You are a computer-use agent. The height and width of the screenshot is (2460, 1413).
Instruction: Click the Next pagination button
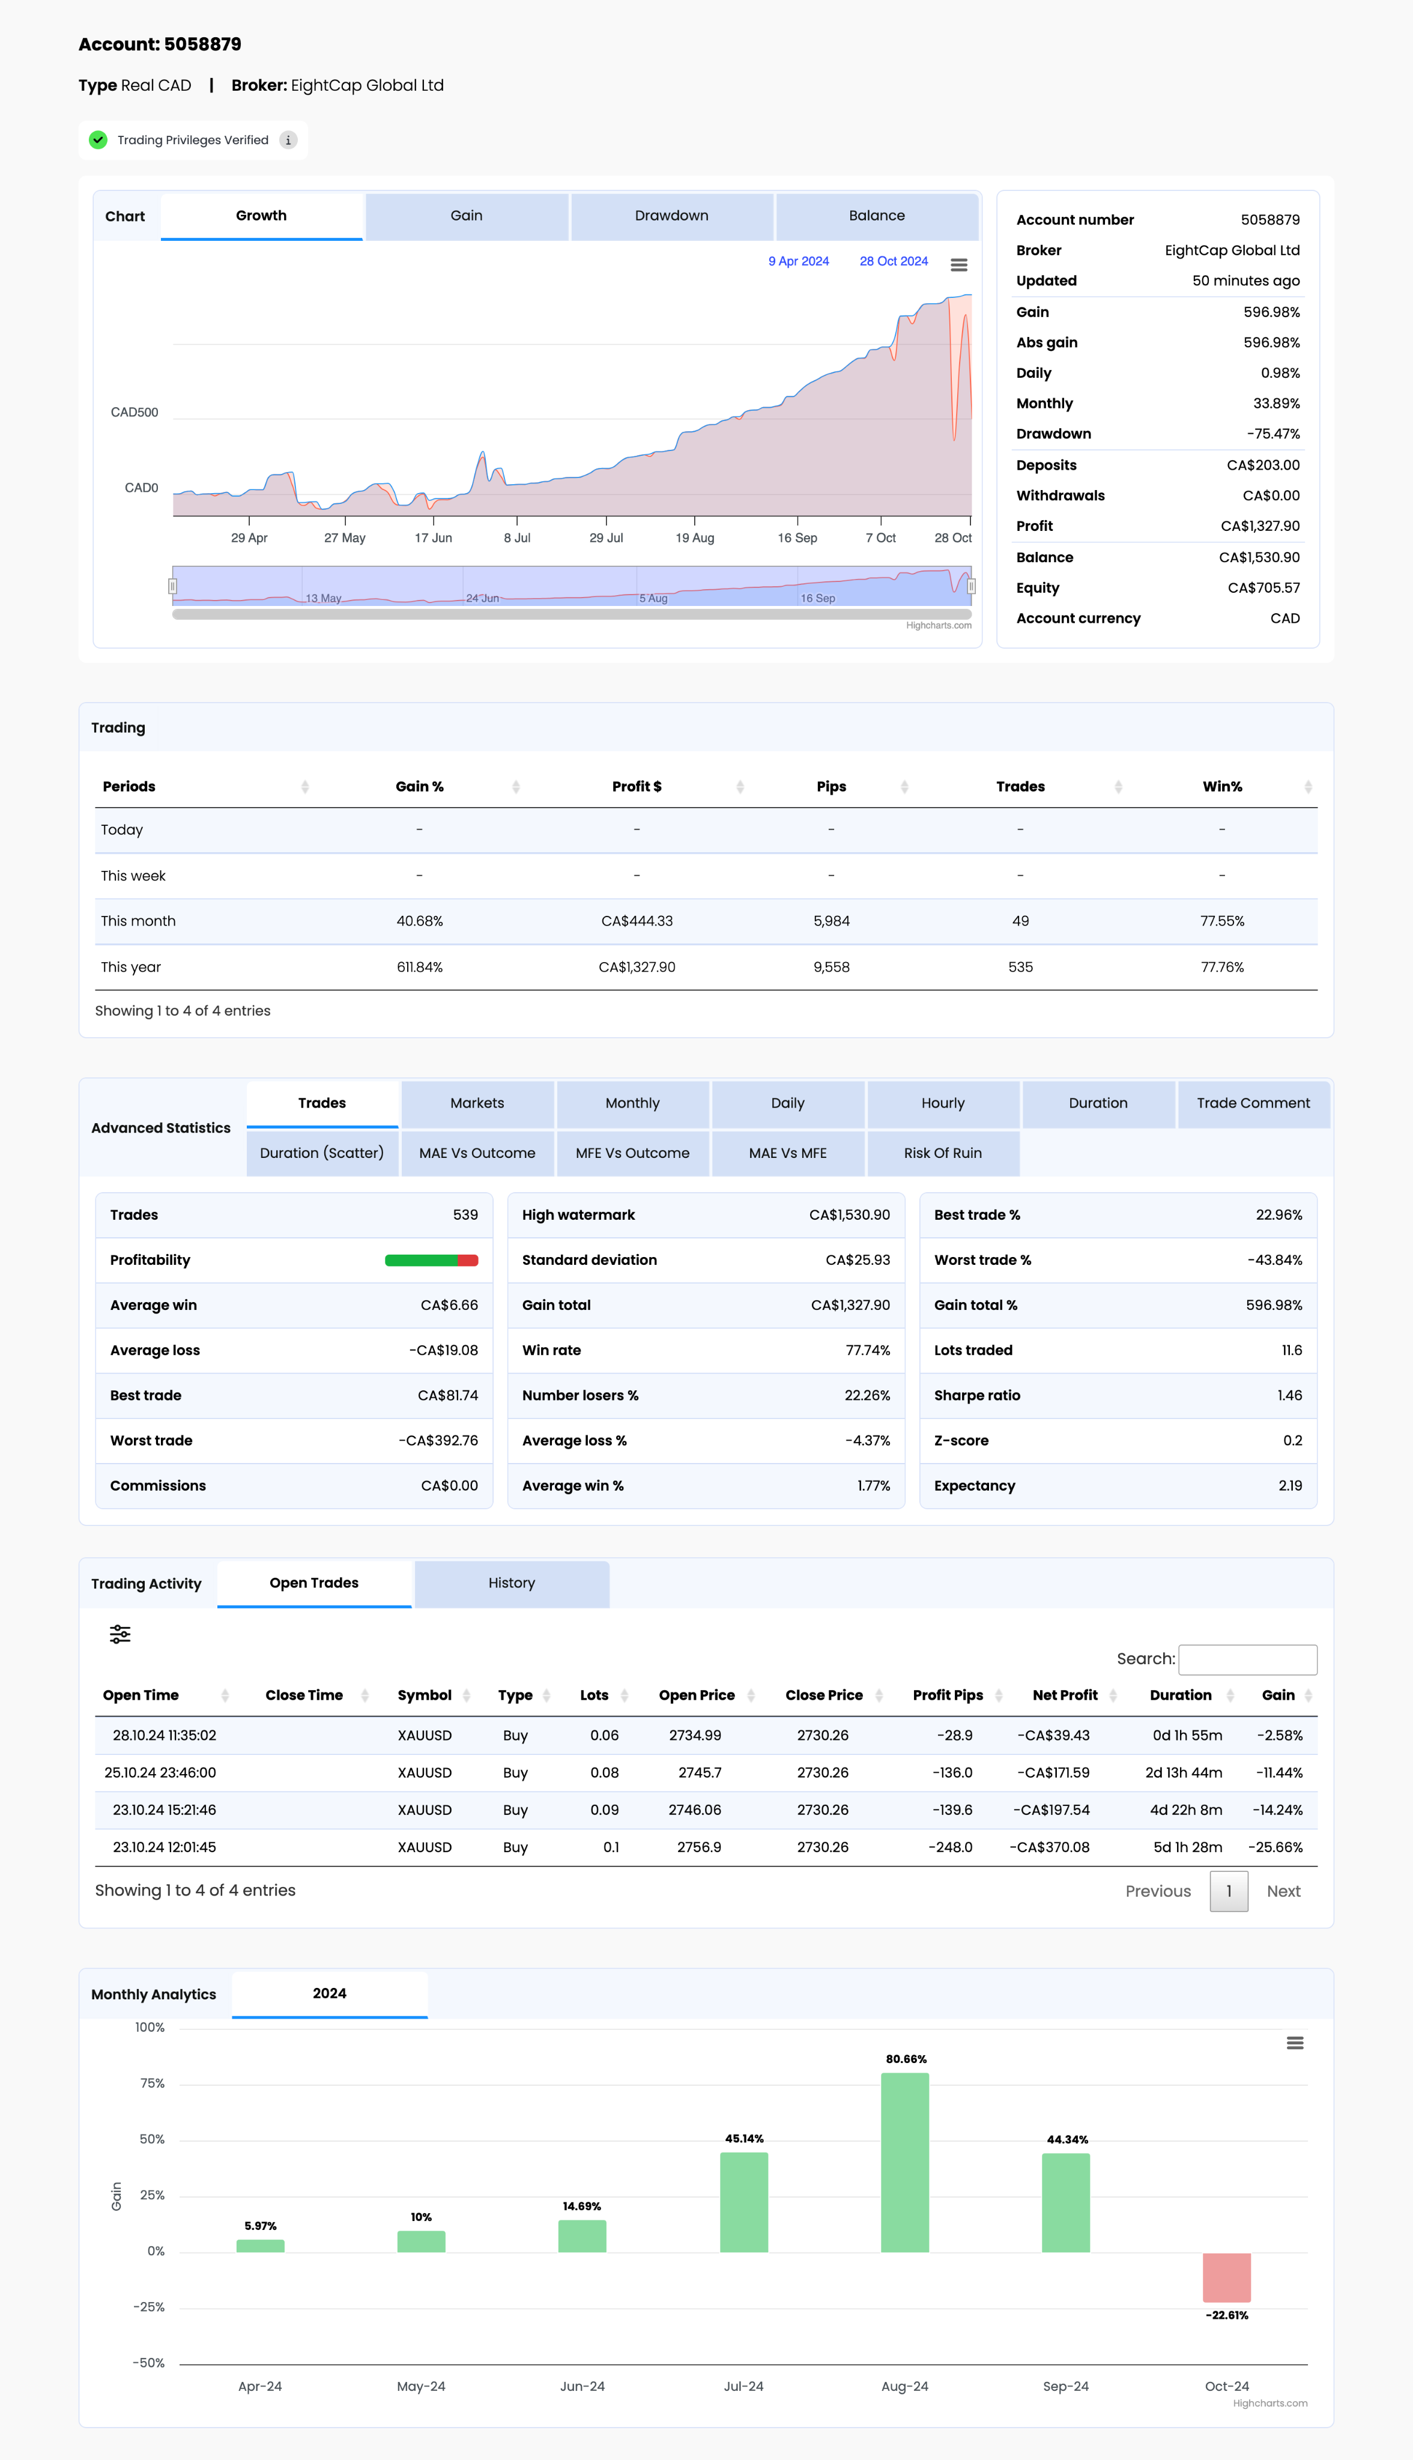[1283, 1891]
